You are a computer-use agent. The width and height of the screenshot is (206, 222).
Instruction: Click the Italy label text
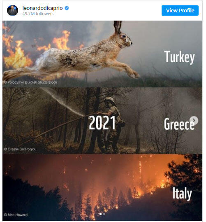coord(182,194)
